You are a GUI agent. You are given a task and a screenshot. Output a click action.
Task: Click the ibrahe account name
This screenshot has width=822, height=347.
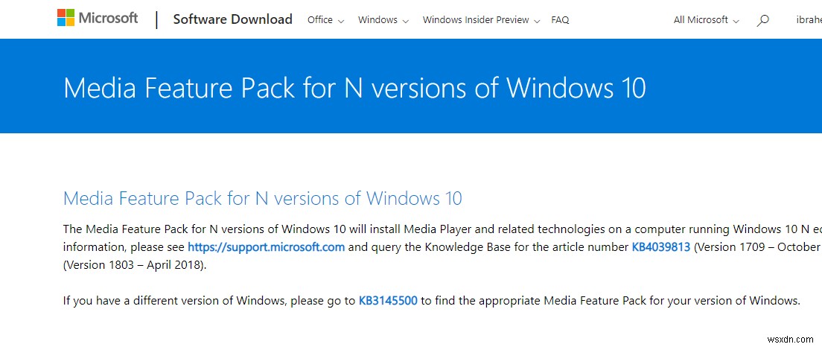tap(808, 20)
